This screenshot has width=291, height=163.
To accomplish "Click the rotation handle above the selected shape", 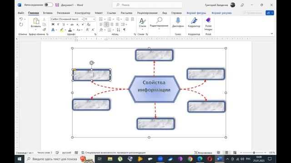I will pos(92,63).
